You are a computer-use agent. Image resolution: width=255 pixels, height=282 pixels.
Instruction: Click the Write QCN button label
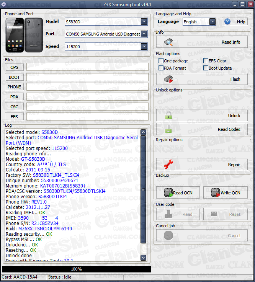[230, 193]
